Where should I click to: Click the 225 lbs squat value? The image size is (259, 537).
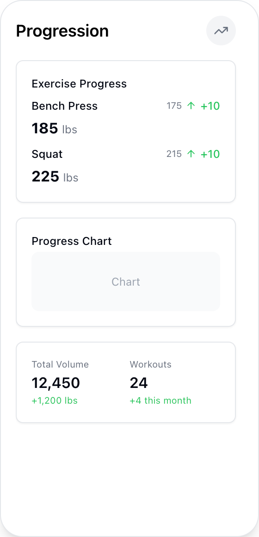pos(55,177)
